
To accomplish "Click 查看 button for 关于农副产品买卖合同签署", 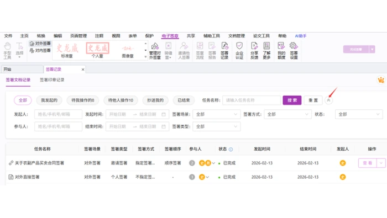I will click(x=367, y=163).
